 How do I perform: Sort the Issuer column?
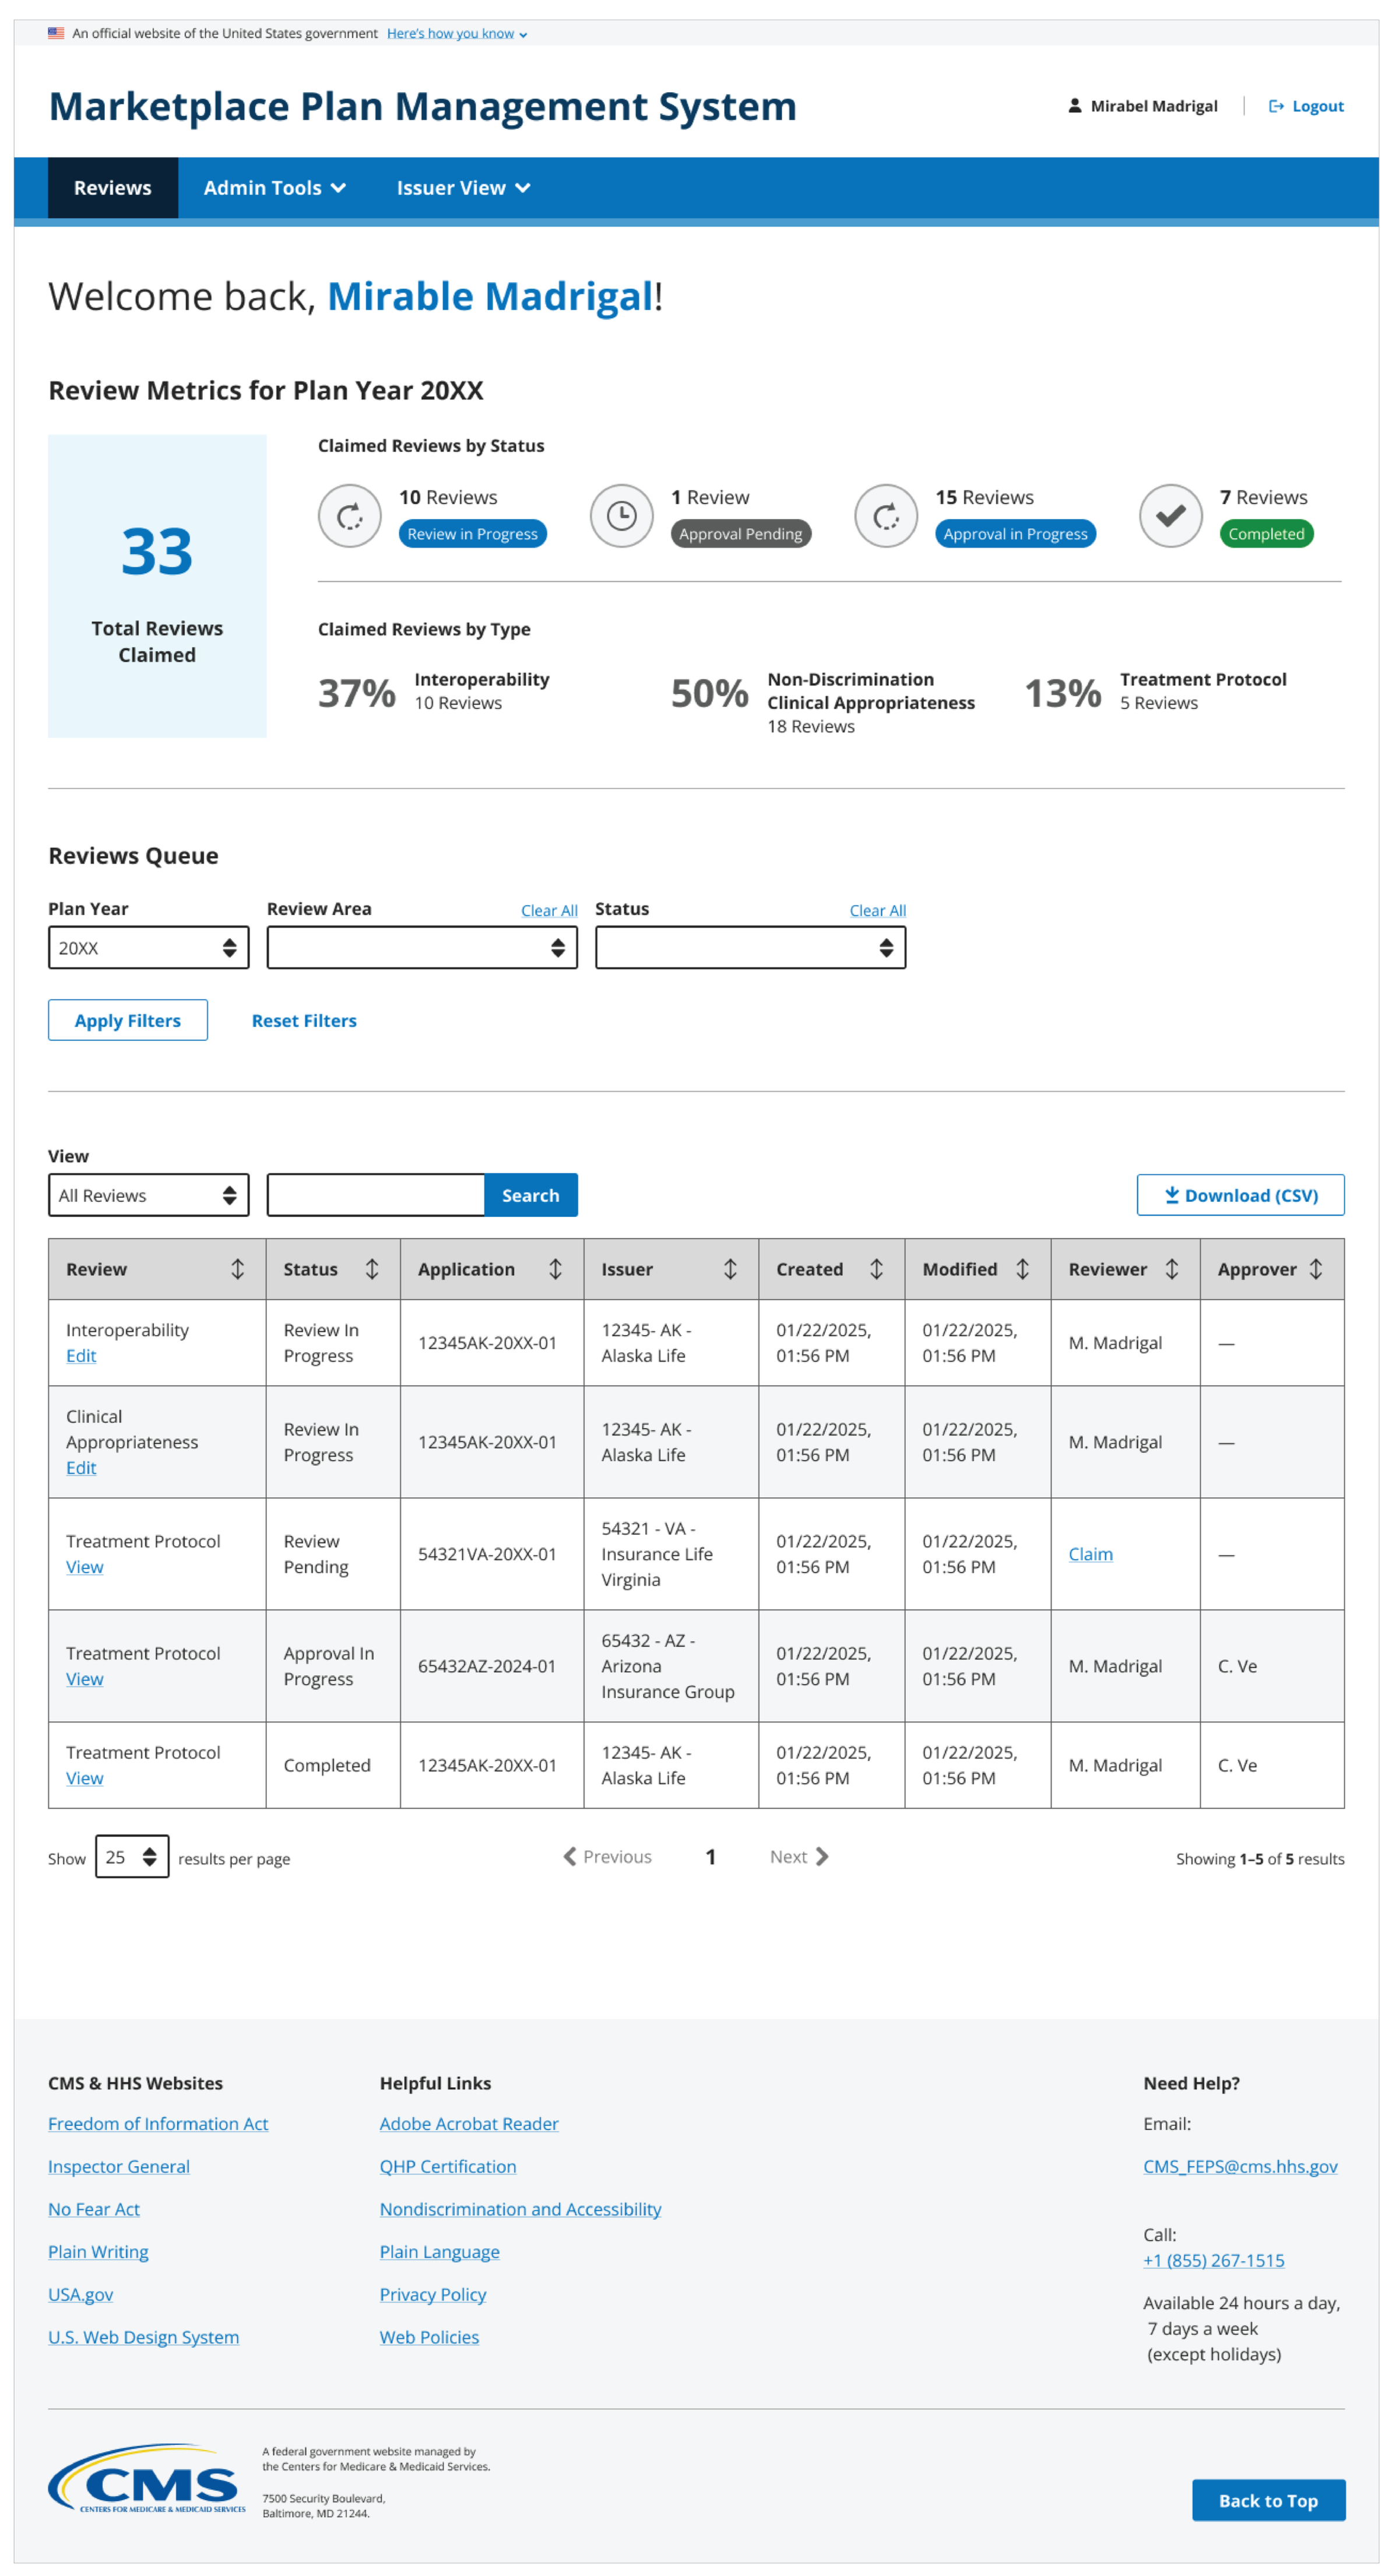pos(730,1269)
